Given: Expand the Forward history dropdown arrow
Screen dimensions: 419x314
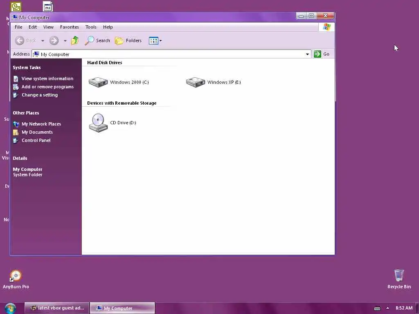Looking at the screenshot, I should point(65,41).
